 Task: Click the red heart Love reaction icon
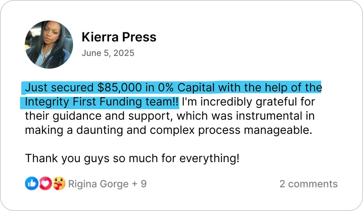(x=45, y=183)
